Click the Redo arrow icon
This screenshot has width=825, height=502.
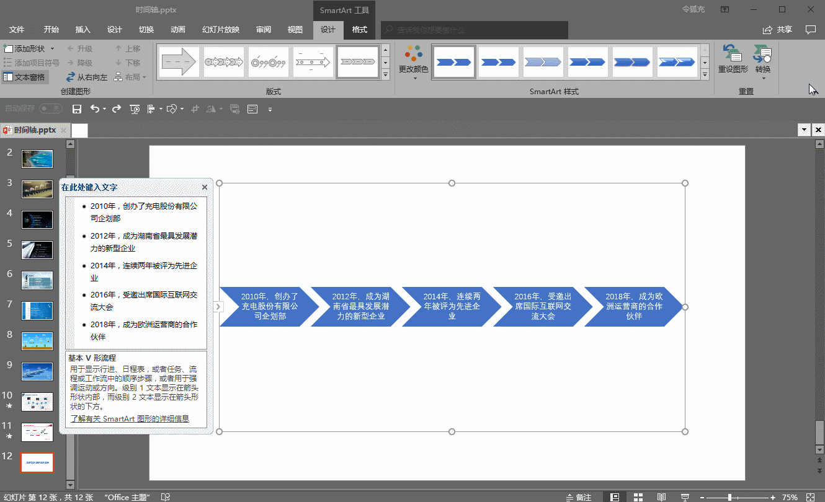point(117,109)
